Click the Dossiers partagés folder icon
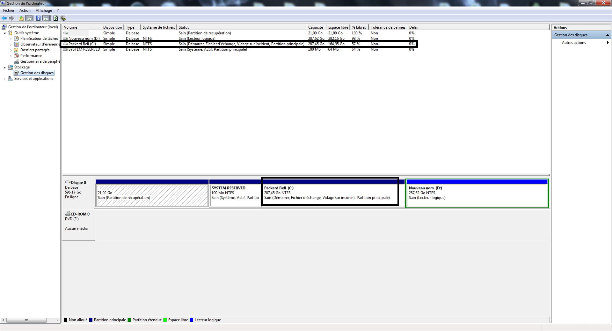Screen dimensions: 612x331 point(16,50)
